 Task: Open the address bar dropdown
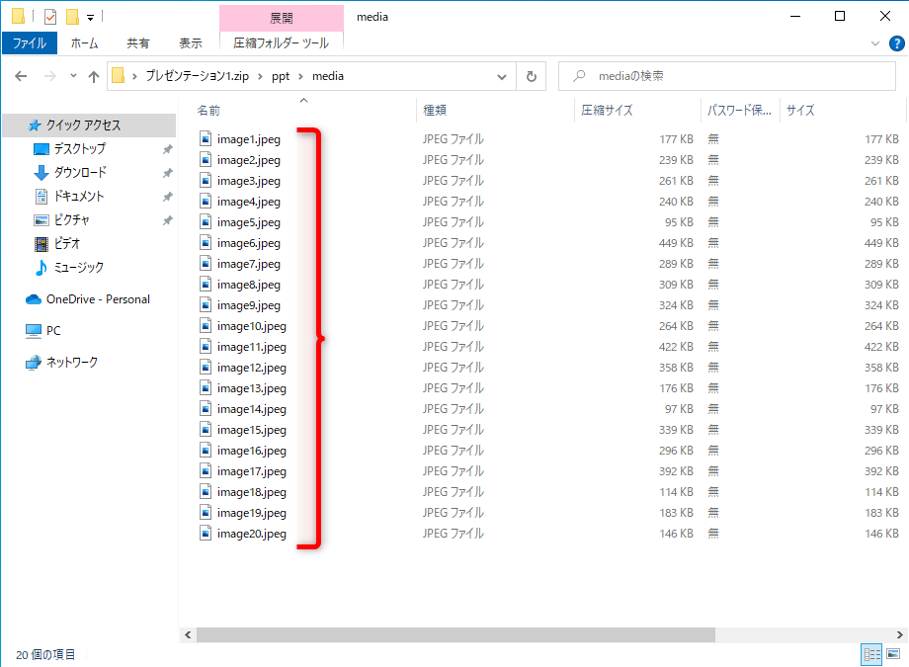501,75
